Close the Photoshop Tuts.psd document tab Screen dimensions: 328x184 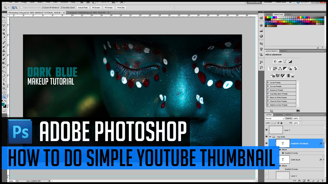64,12
